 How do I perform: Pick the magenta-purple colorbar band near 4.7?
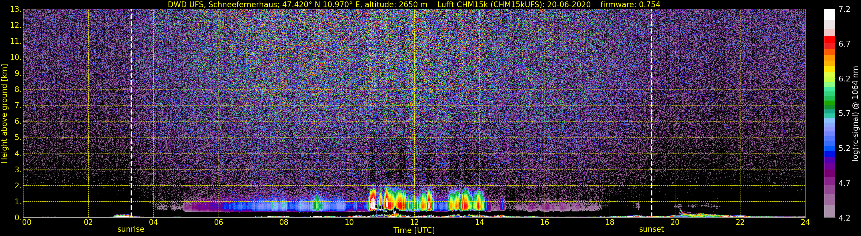coord(829,181)
